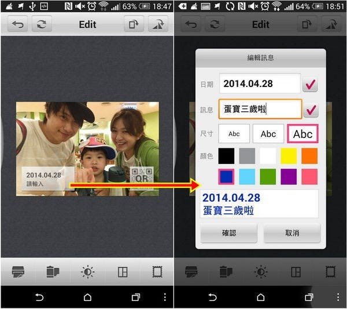Tap the undo arrow in right dimmed Edit screen
Viewport: 347px width, 309px height.
click(191, 24)
